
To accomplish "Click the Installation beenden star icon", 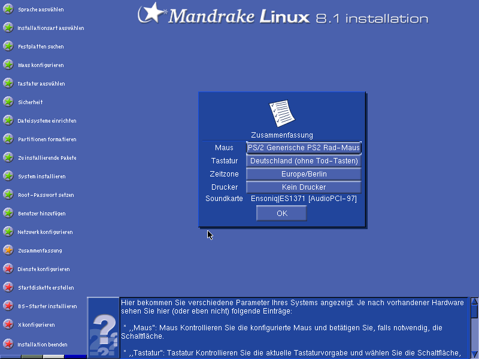I will [x=8, y=345].
